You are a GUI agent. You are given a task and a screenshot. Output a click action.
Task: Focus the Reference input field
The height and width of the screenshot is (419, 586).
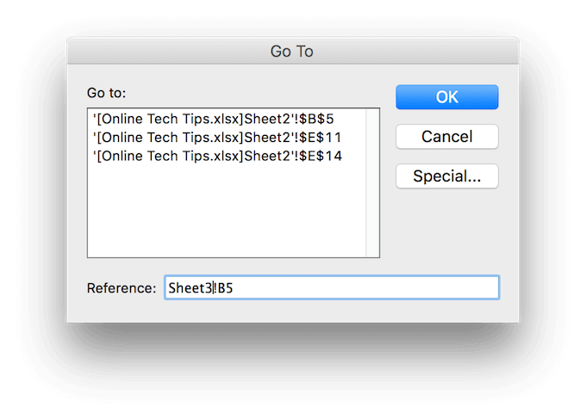point(331,287)
